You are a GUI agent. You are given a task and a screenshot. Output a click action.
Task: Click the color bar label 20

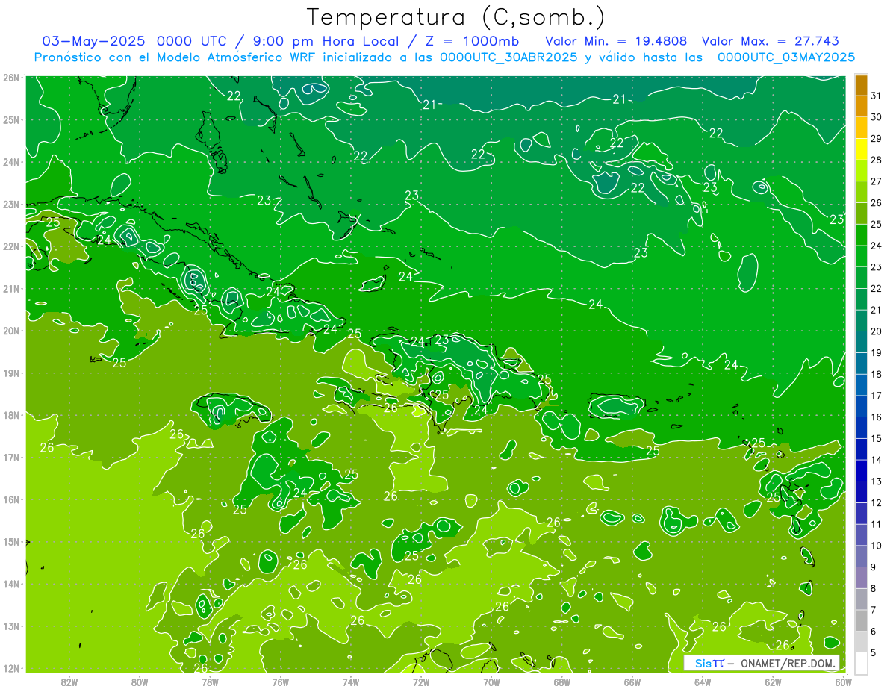coord(877,331)
